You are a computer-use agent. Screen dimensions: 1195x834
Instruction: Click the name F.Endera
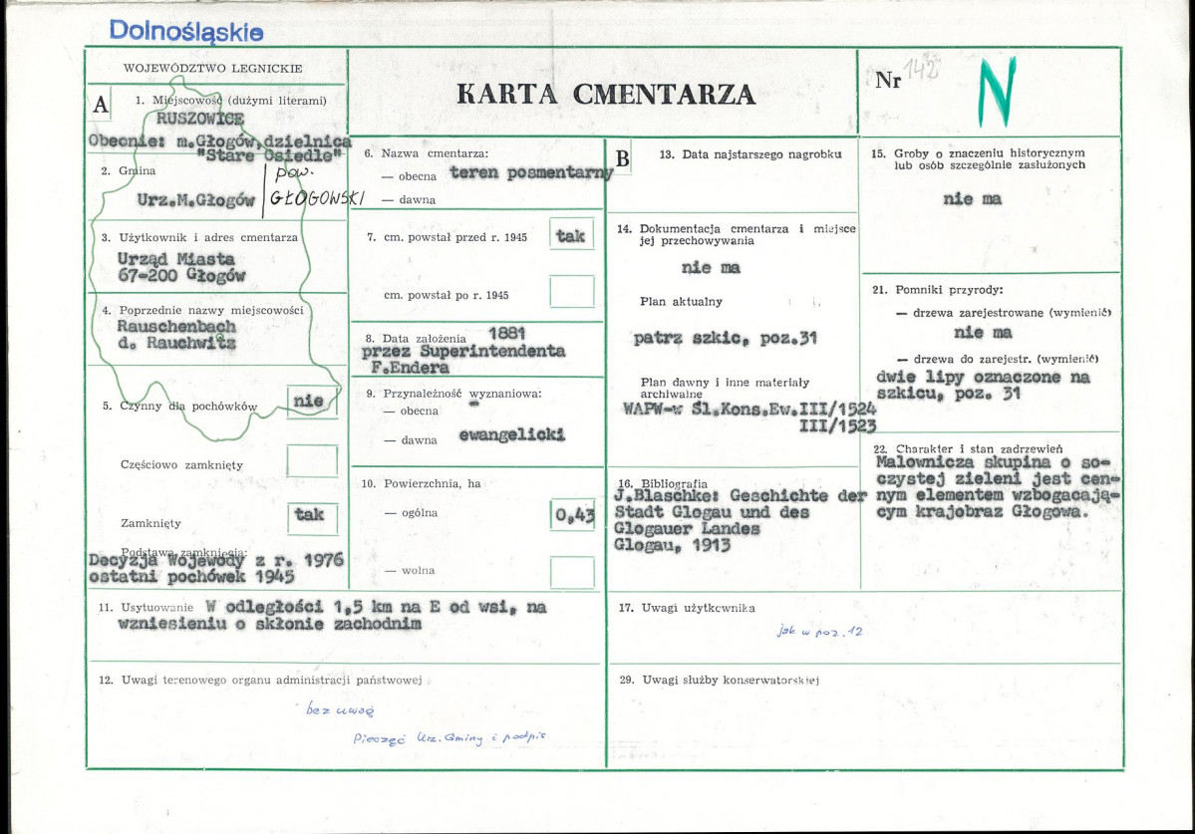click(x=410, y=368)
